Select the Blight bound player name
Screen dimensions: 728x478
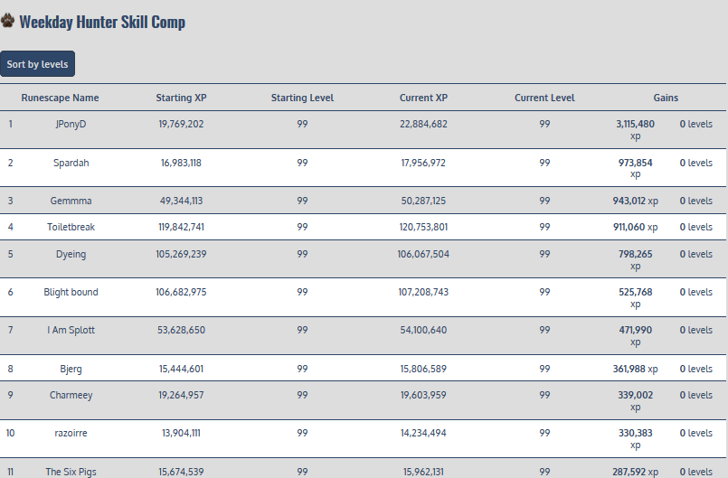(x=71, y=292)
